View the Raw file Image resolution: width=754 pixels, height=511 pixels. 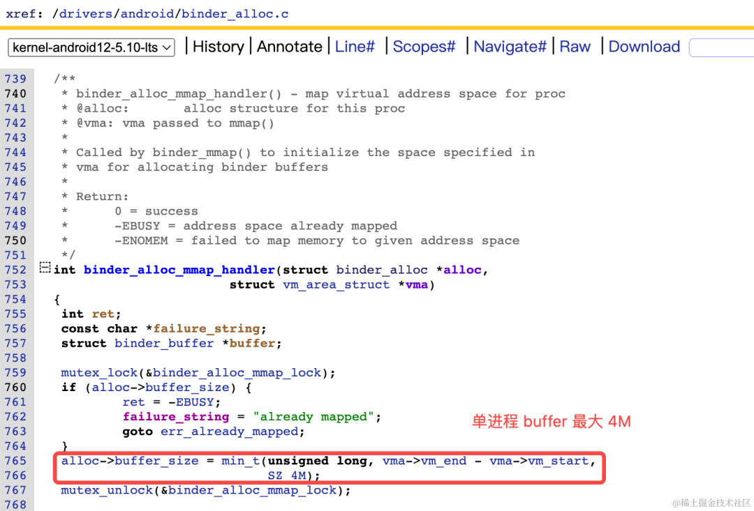(x=575, y=47)
